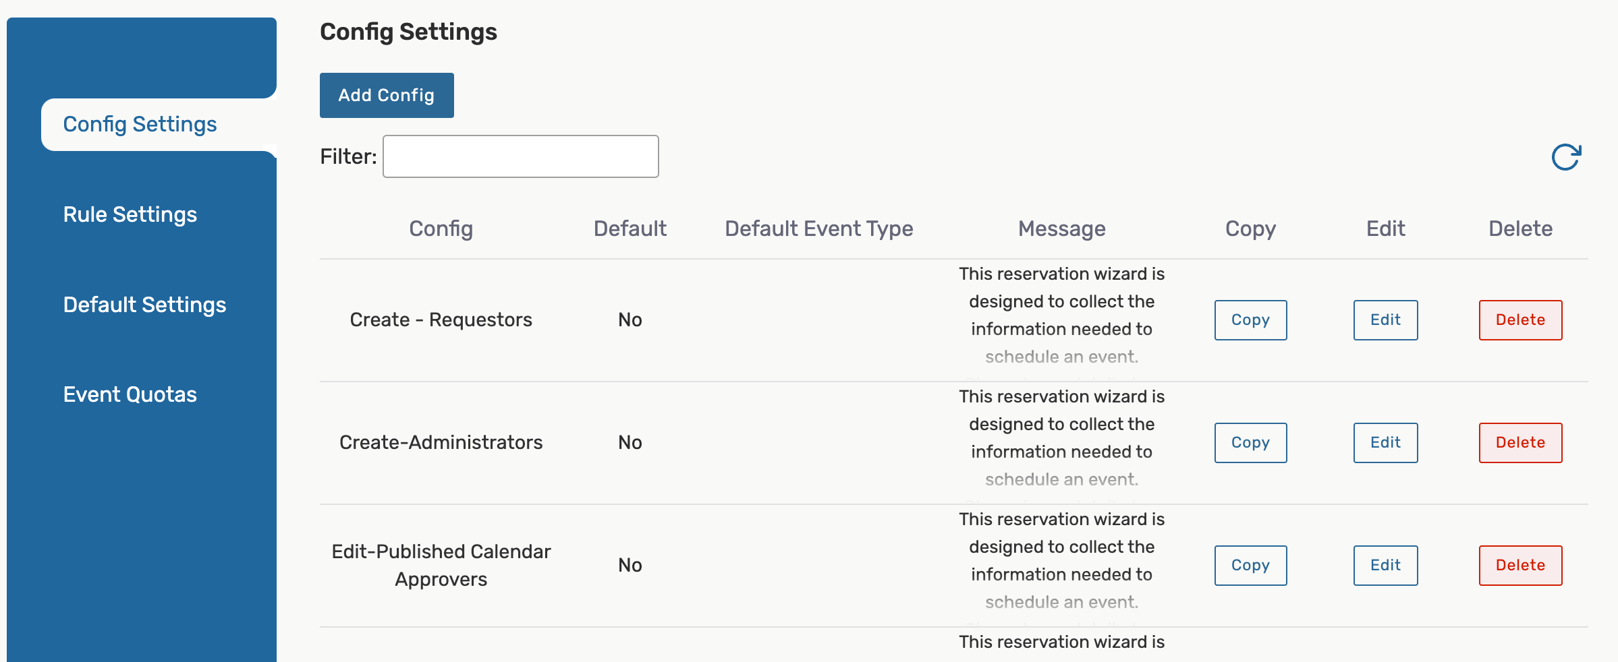Click the Config column header
1618x662 pixels.
441,229
